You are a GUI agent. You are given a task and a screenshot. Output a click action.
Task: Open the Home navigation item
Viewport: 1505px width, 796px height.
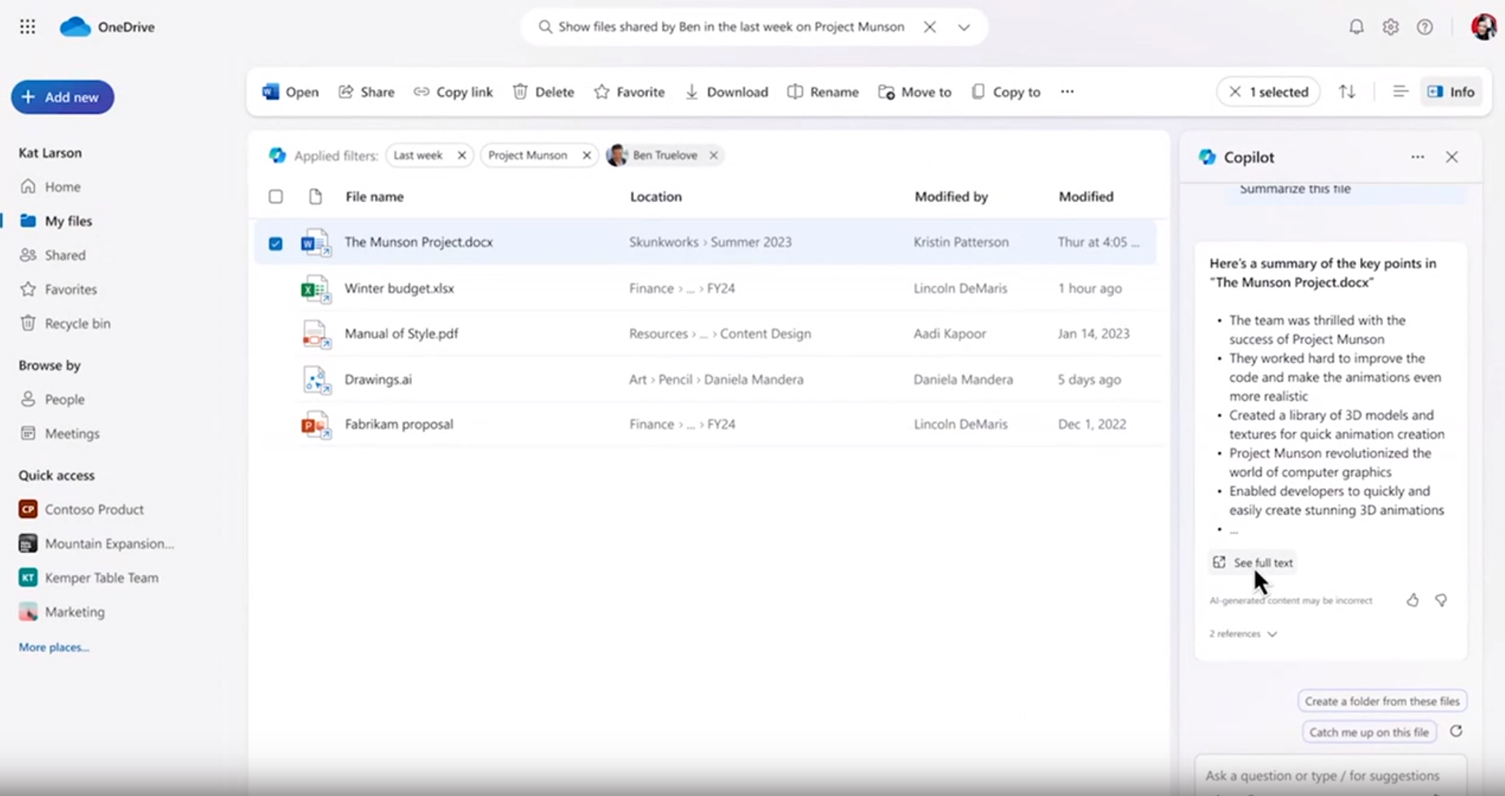(x=63, y=186)
